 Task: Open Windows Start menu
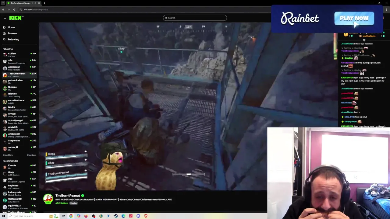pyautogui.click(x=4, y=216)
